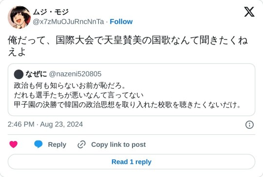263x177 pixels.
Task: Click the quoted user's dark avatar
Action: coord(19,74)
